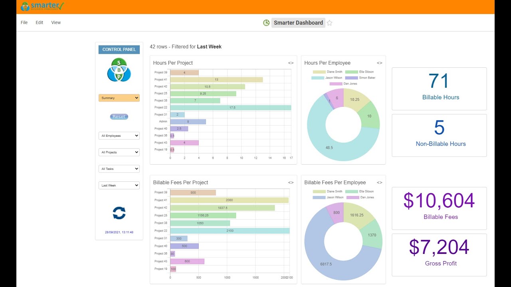
Task: Open the All Projects dropdown
Action: click(119, 152)
